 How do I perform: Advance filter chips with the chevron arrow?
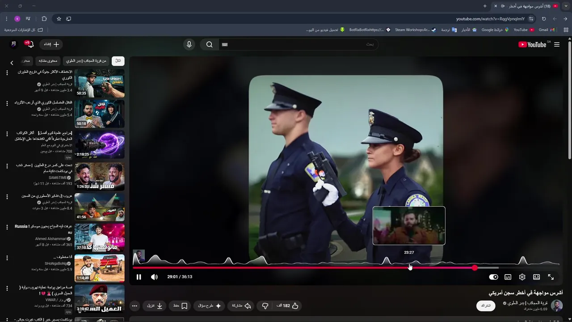pyautogui.click(x=12, y=63)
